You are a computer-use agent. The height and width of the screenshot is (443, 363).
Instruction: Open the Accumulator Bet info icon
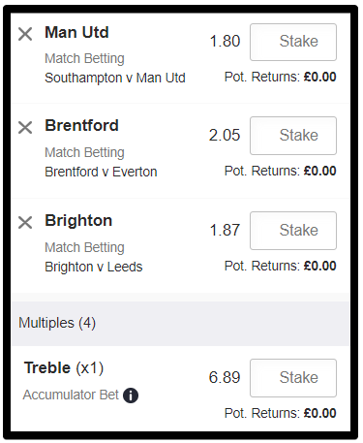[x=131, y=396]
